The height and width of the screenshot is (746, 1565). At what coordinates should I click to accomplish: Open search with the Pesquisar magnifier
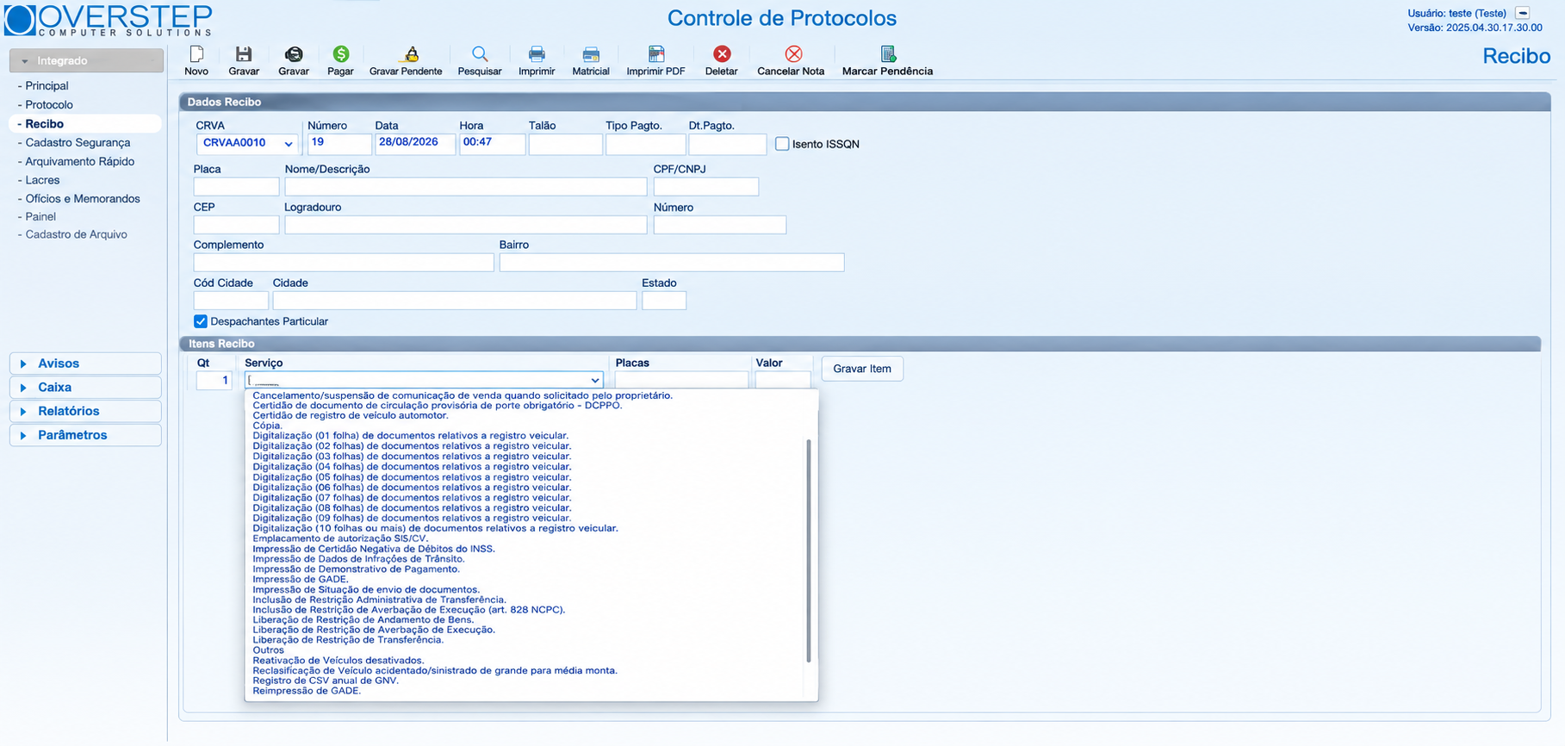tap(480, 54)
